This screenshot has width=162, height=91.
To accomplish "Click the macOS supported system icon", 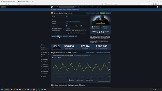I will pyautogui.click(x=72, y=26).
